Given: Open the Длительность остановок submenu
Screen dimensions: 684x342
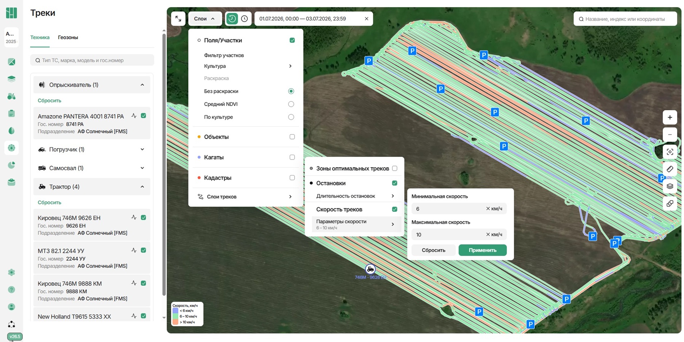Looking at the screenshot, I should point(355,196).
